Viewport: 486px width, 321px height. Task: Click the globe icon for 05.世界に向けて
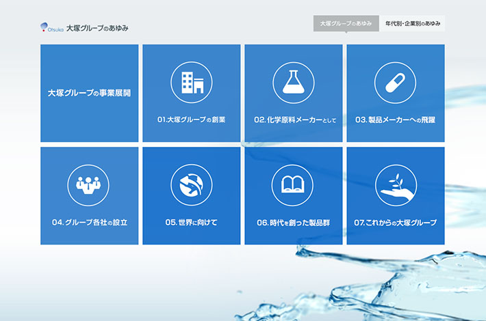click(x=192, y=185)
